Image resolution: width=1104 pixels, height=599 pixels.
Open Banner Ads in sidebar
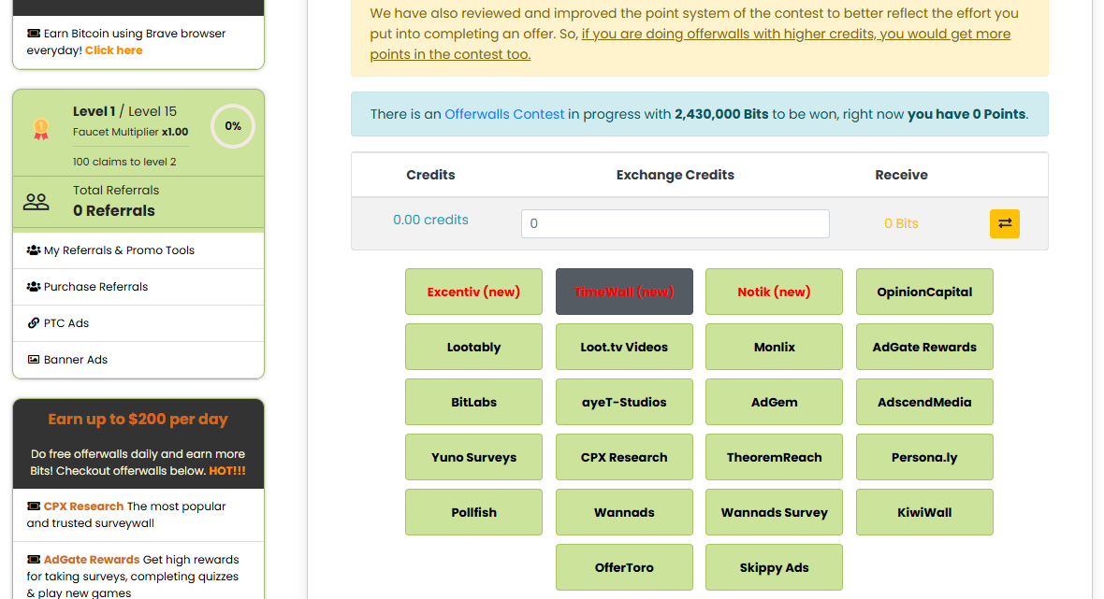(138, 360)
